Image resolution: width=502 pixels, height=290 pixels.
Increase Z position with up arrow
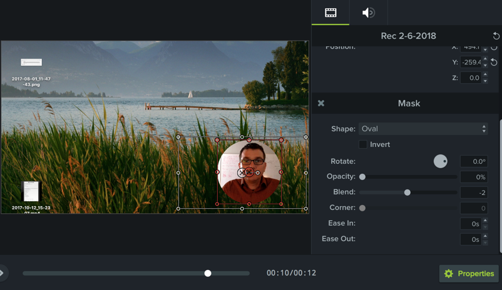485,75
